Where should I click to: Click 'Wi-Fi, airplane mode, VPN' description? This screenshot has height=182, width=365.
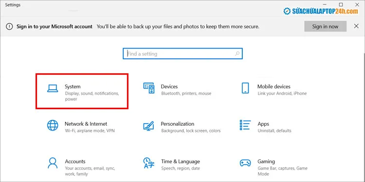pos(90,131)
